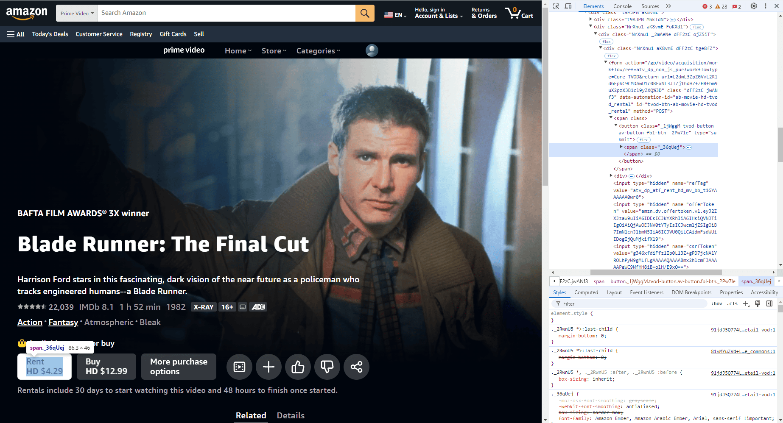The width and height of the screenshot is (783, 423).
Task: Open Returns & Orders
Action: 484,13
